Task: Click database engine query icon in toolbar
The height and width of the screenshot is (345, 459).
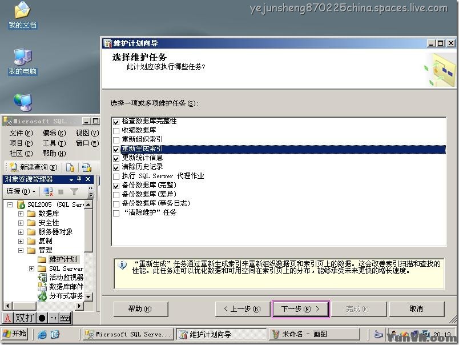Action: (70, 167)
